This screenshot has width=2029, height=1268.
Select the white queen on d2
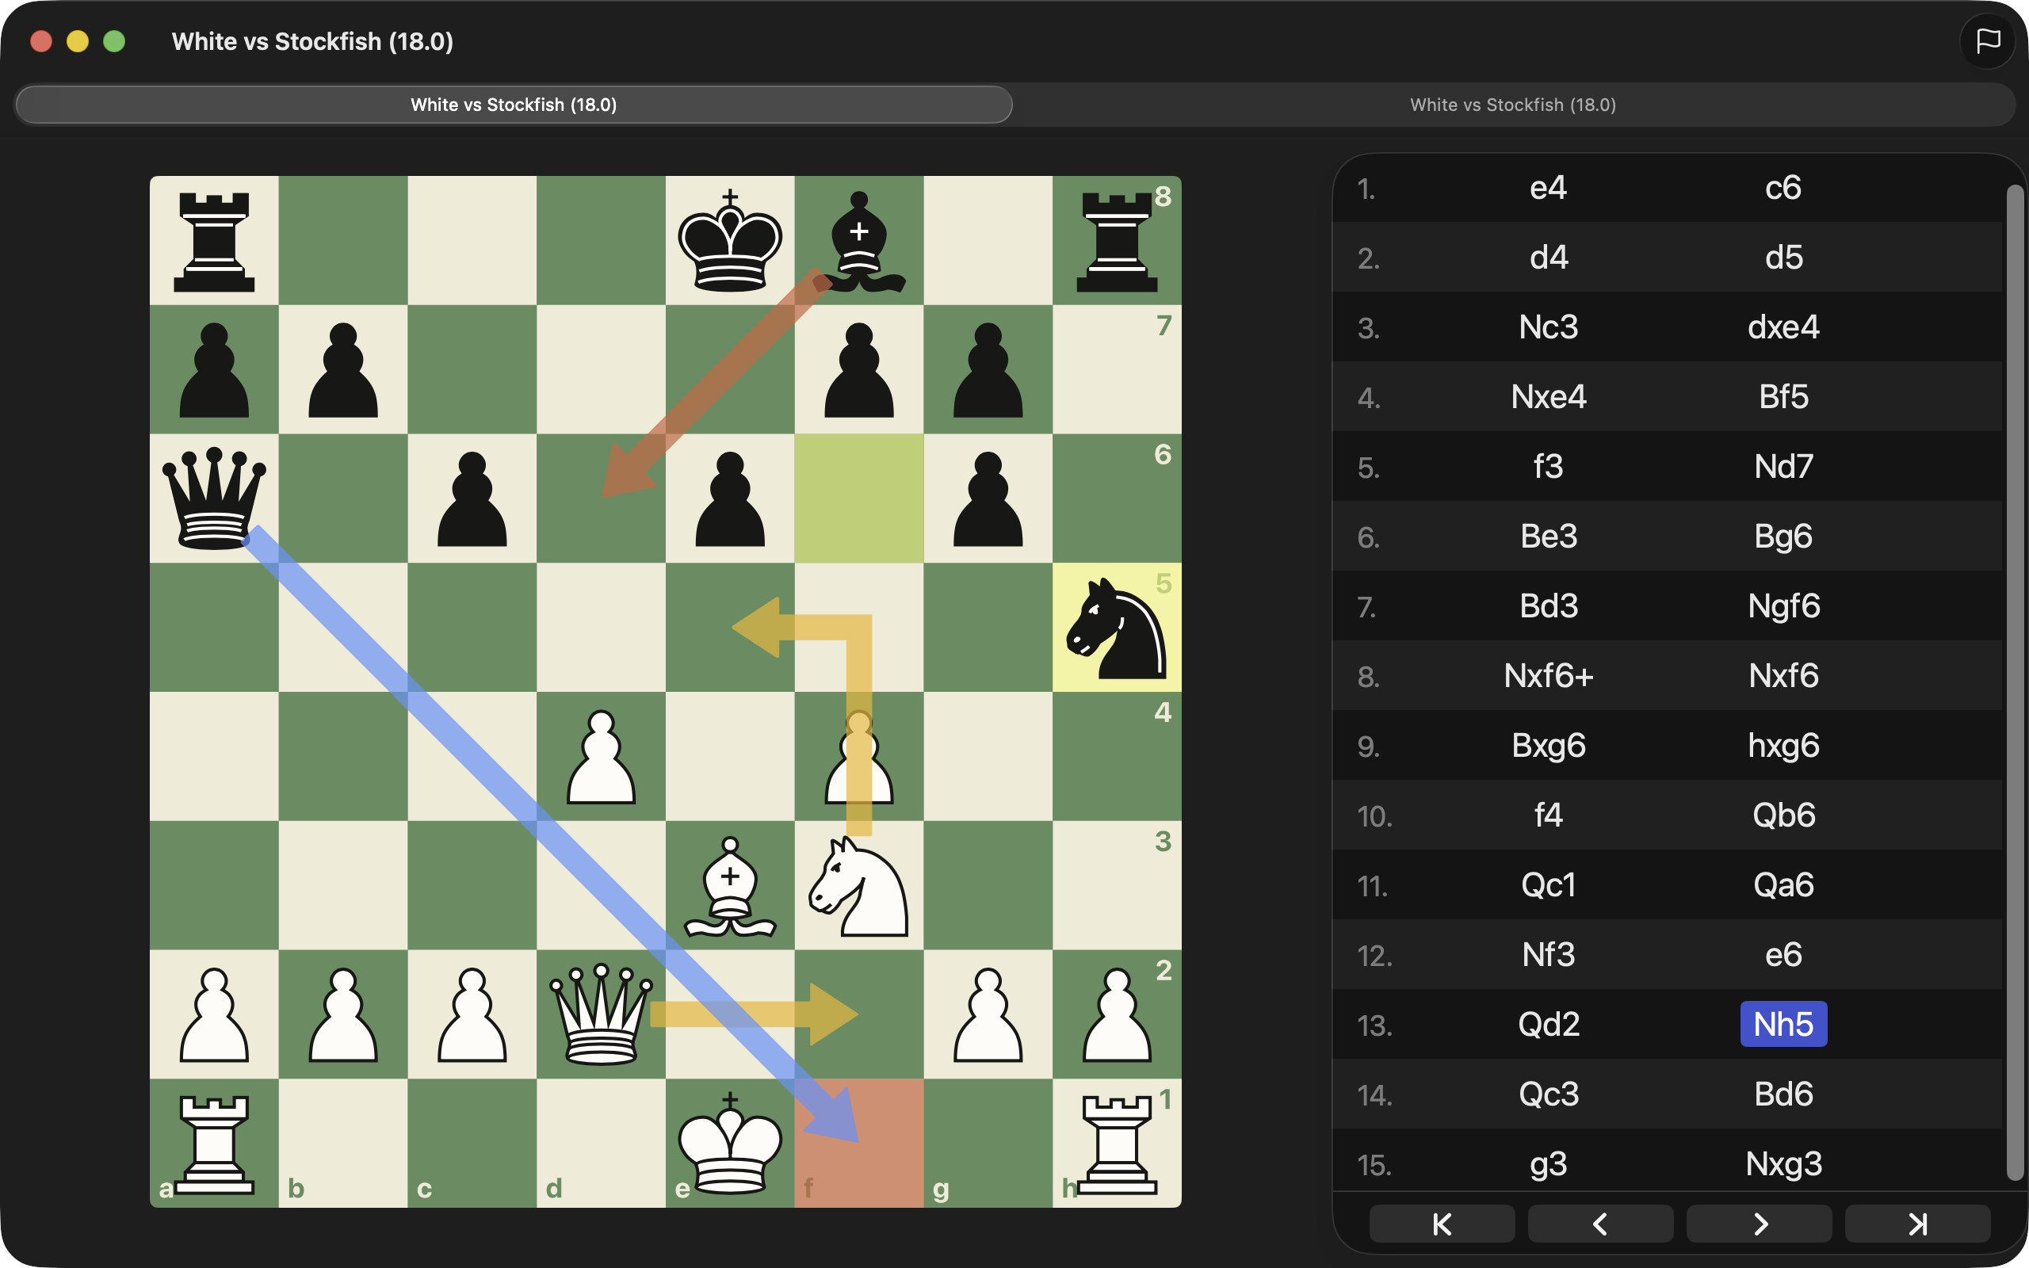pyautogui.click(x=600, y=1014)
